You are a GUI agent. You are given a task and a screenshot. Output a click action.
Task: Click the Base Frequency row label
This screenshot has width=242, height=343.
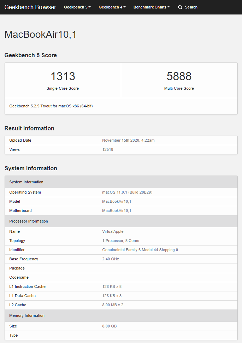coord(24,259)
